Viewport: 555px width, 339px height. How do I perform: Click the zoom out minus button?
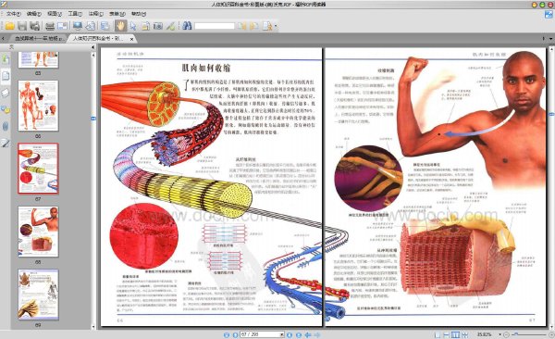tap(507, 334)
